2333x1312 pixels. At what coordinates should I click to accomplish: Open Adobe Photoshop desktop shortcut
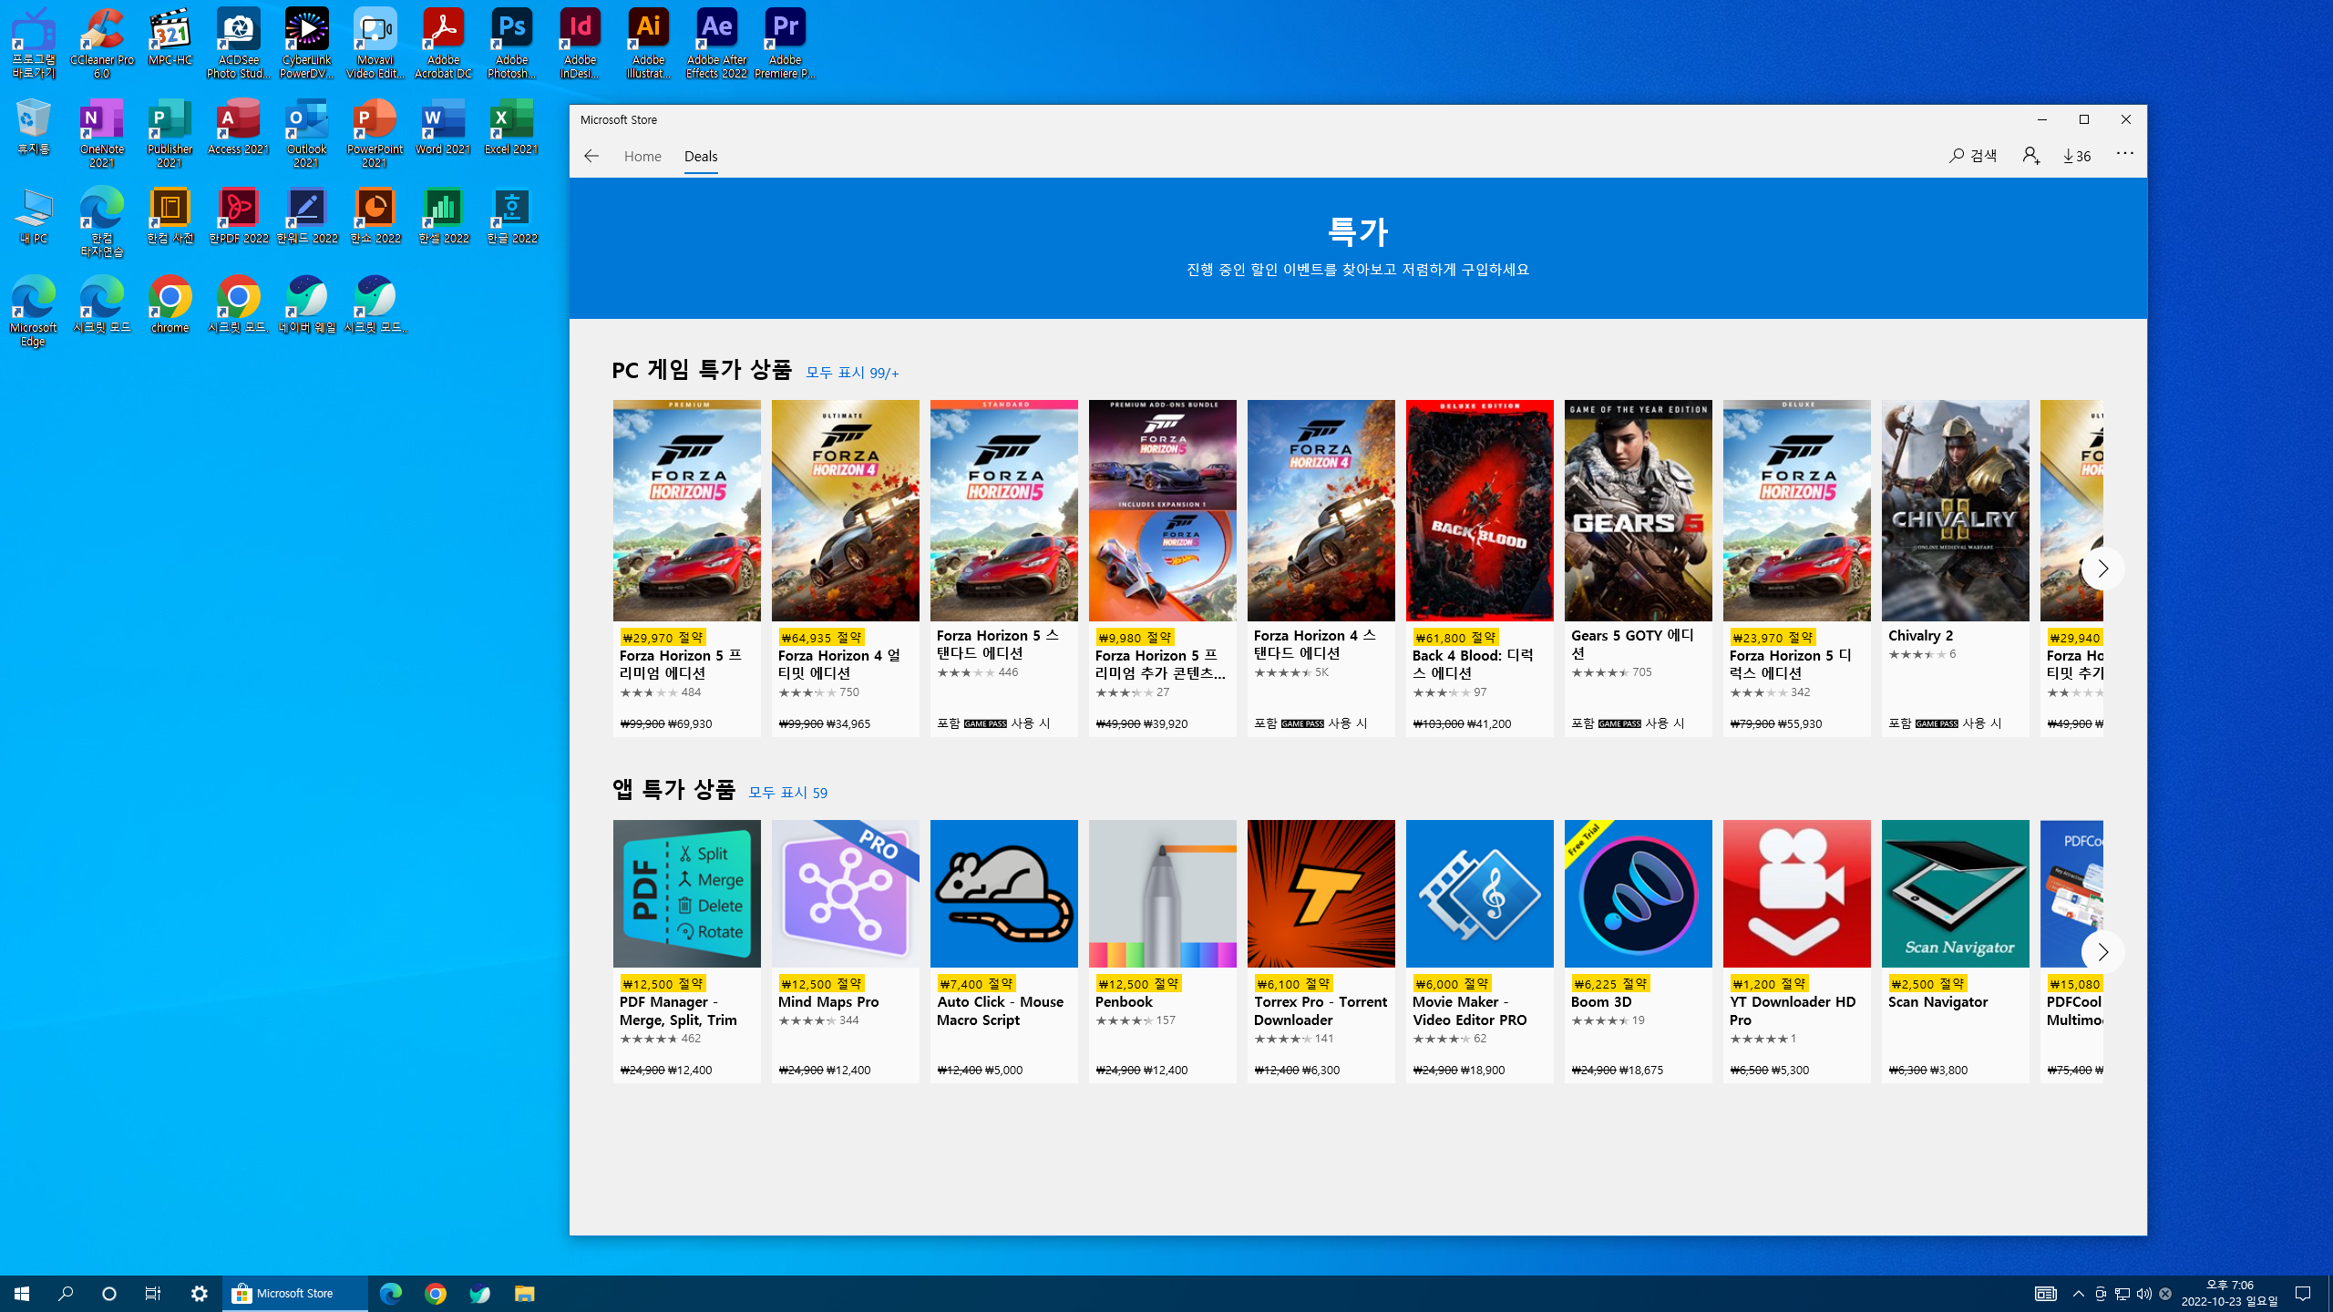point(511,43)
